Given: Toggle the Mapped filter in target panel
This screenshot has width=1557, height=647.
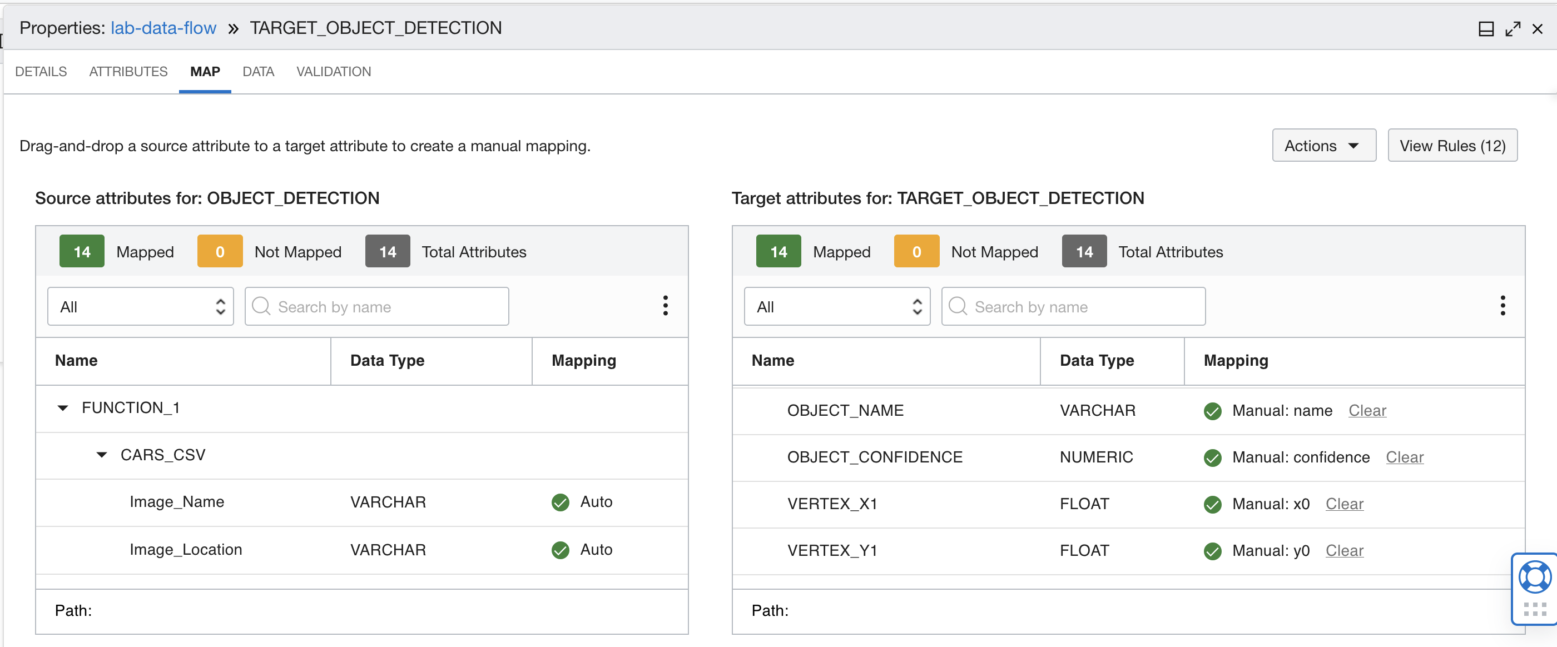Looking at the screenshot, I should tap(778, 251).
